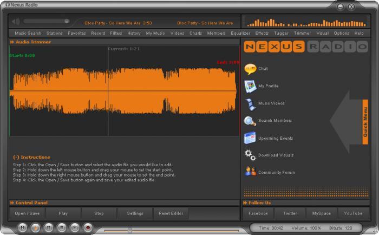Collapse the Quick Menu side tab
Viewport: 379px width, 235px height.
(365, 122)
